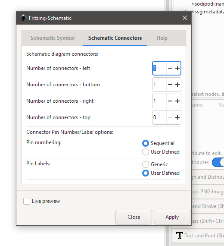
Task: Decrease number of connectors - right
Action: tap(170, 101)
